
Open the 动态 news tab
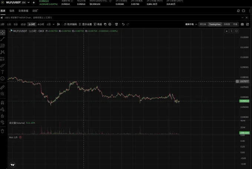pyautogui.click(x=35, y=11)
